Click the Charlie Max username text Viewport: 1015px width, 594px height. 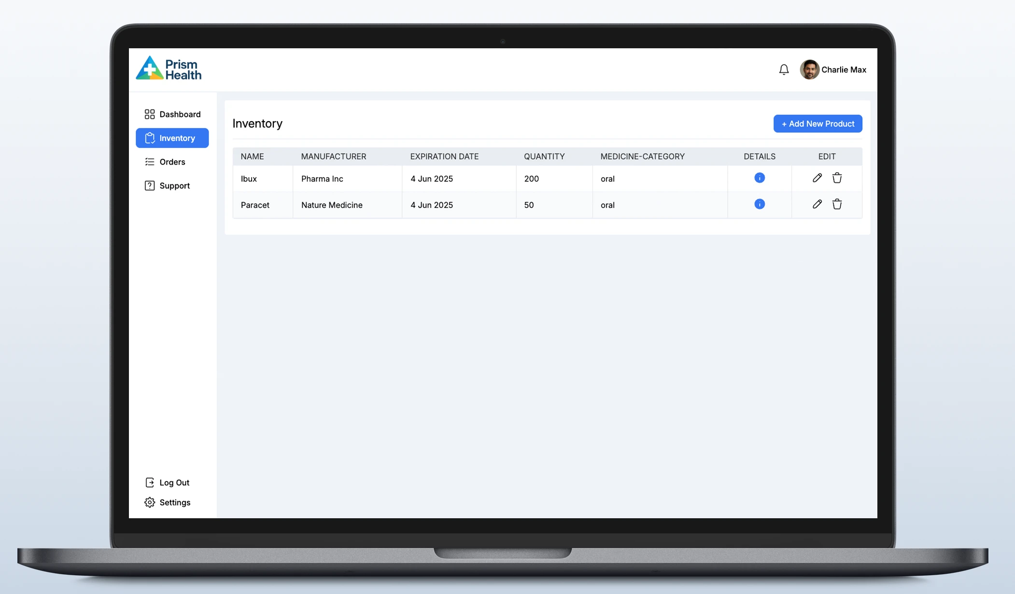point(844,70)
